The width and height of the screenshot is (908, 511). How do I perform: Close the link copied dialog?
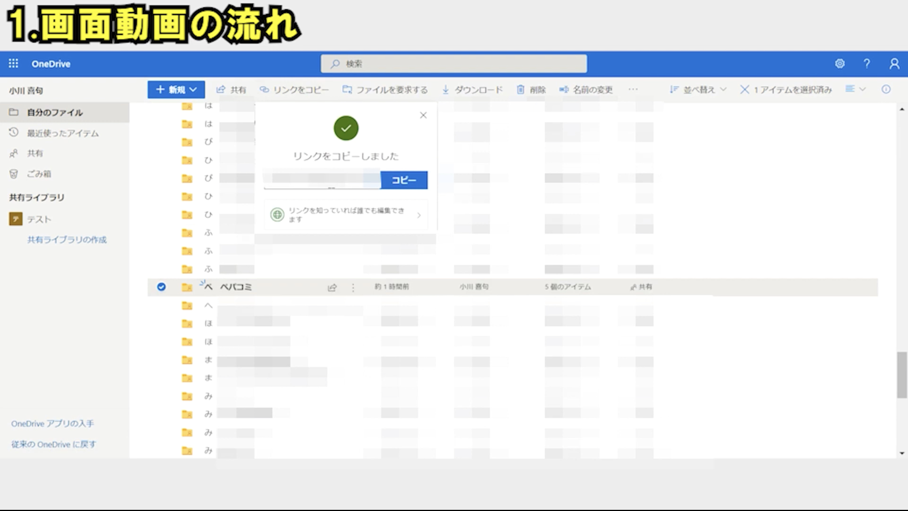point(423,115)
